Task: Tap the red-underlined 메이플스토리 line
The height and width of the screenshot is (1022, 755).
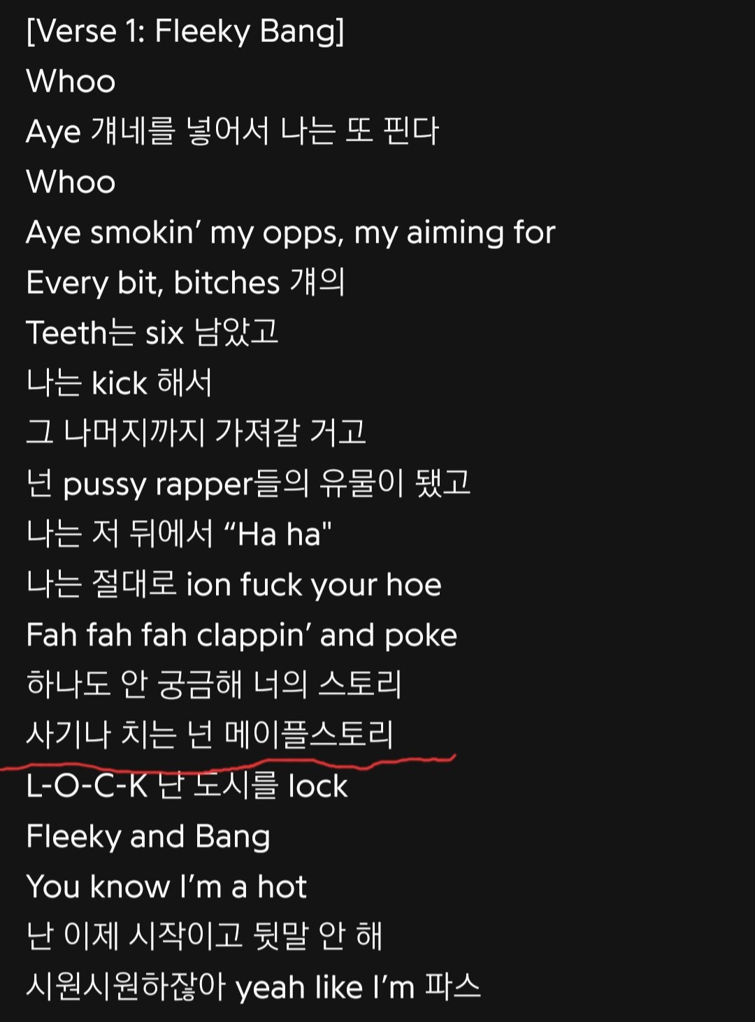Action: click(x=210, y=735)
